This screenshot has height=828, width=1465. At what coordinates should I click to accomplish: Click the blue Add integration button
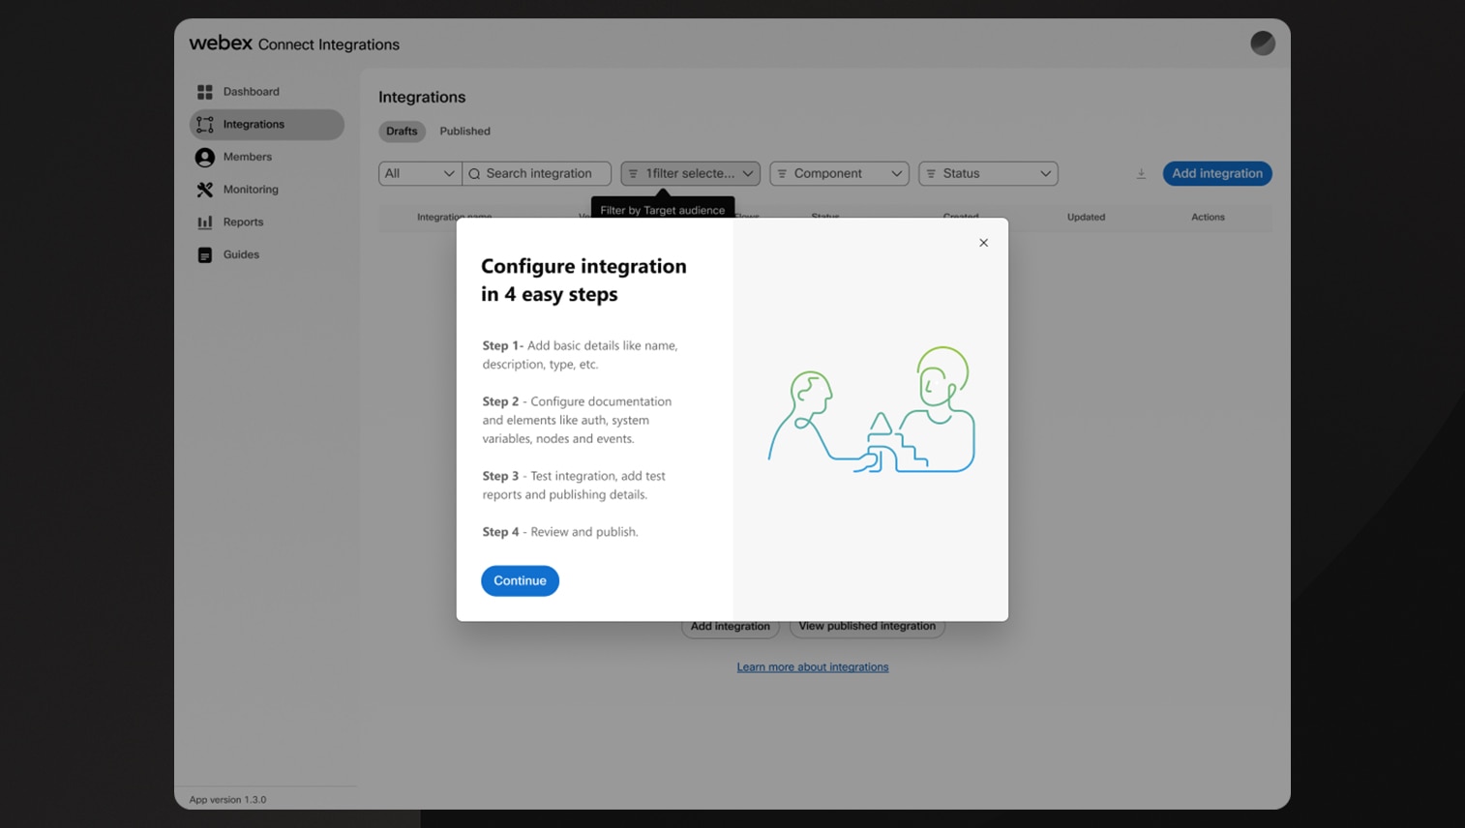coord(1216,173)
